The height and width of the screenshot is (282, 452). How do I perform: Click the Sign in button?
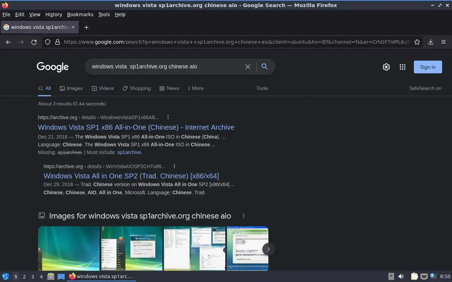[x=428, y=67]
